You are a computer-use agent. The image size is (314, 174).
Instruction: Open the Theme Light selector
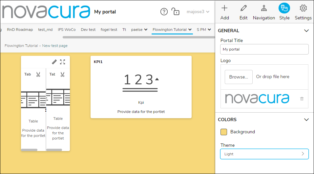(264, 154)
